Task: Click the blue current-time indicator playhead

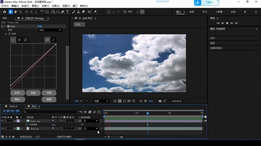Action: click(x=148, y=113)
